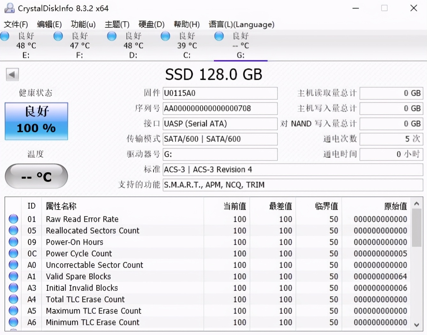
Task: Open the 功能(u) menu
Action: click(x=83, y=25)
